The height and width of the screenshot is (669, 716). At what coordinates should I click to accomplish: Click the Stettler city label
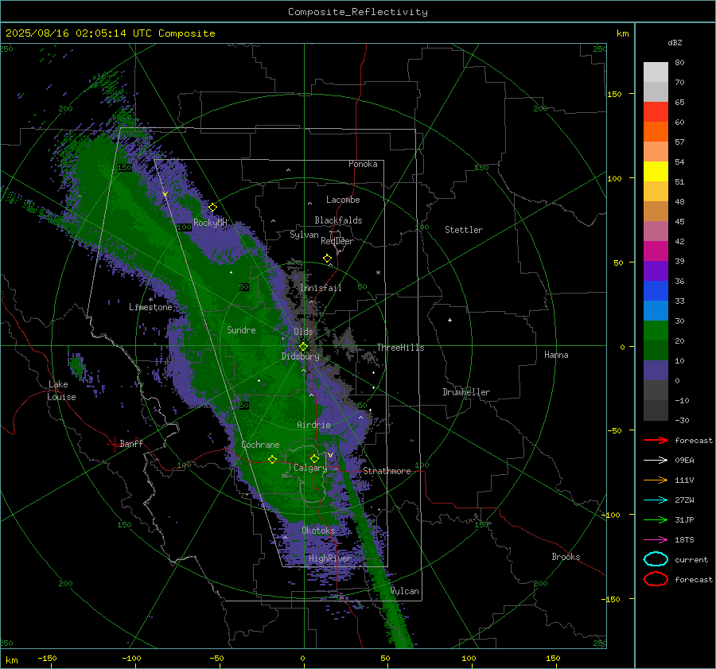464,230
